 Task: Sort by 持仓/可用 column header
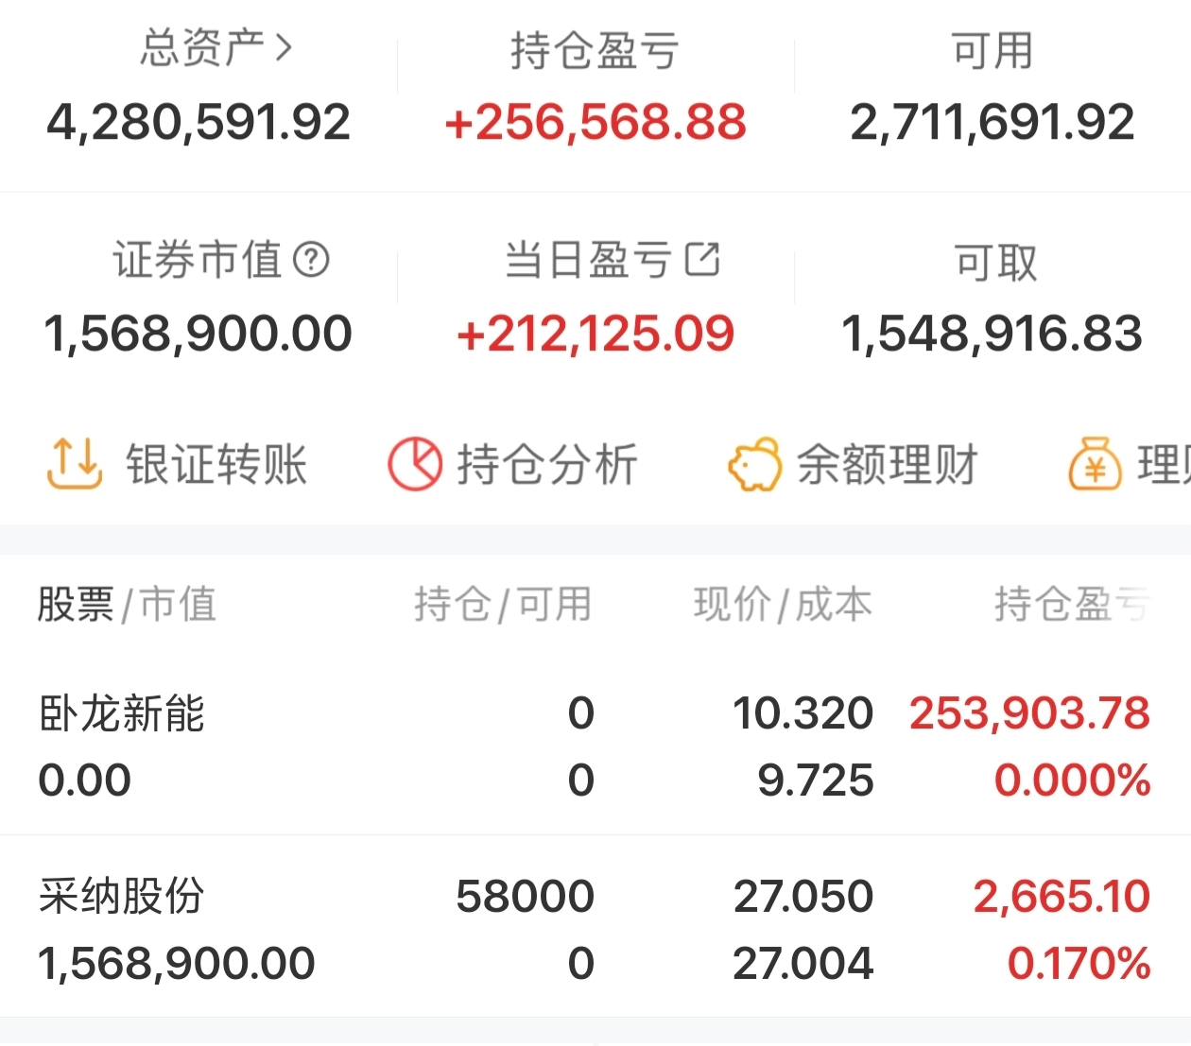point(502,605)
